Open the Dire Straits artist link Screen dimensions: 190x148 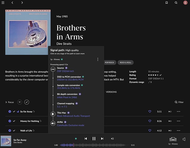tap(64, 44)
